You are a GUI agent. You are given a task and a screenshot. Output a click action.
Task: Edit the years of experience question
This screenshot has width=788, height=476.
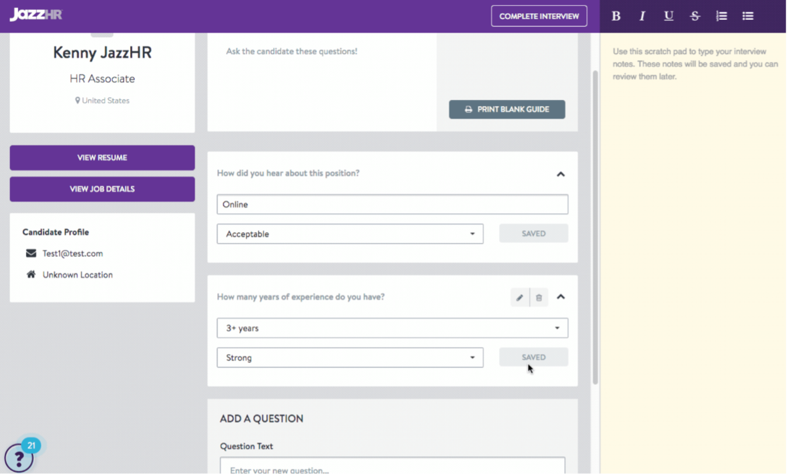tap(519, 297)
